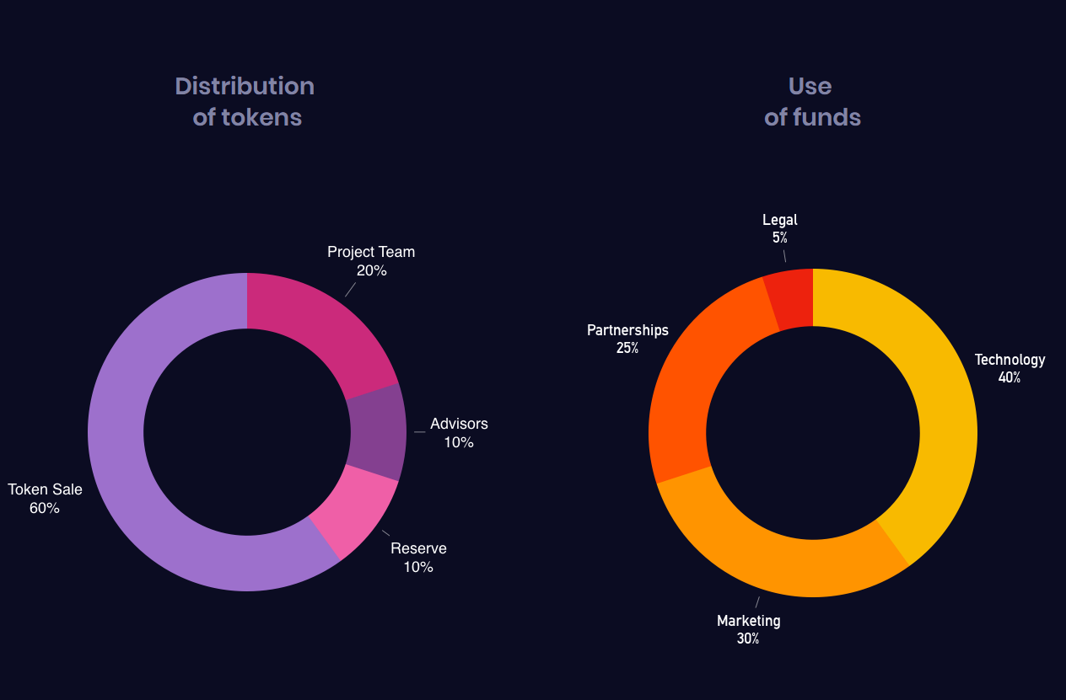Viewport: 1066px width, 700px height.
Task: Select the "Reserve 10%" label
Action: pos(418,558)
